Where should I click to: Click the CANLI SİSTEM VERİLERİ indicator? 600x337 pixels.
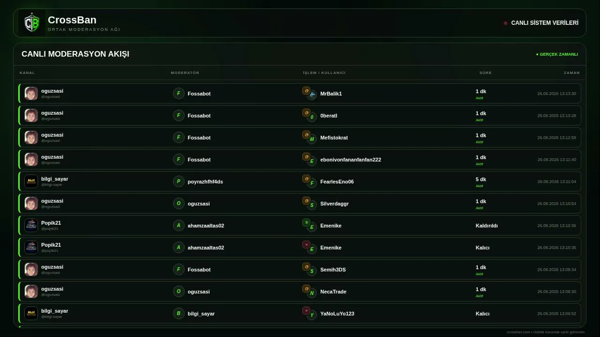(541, 23)
